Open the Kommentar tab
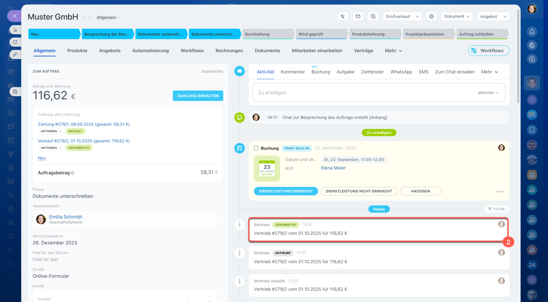The image size is (548, 302). [x=293, y=72]
